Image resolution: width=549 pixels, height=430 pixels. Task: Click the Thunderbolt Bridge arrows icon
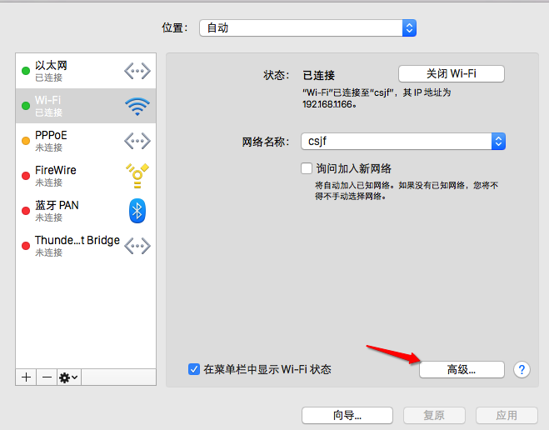tap(137, 246)
